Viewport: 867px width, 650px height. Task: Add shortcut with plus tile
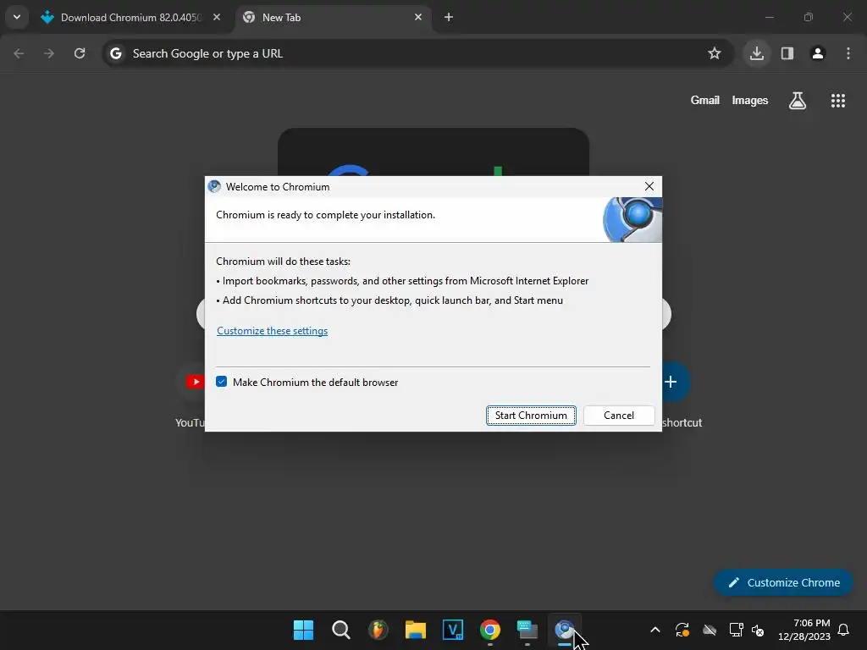click(x=675, y=382)
